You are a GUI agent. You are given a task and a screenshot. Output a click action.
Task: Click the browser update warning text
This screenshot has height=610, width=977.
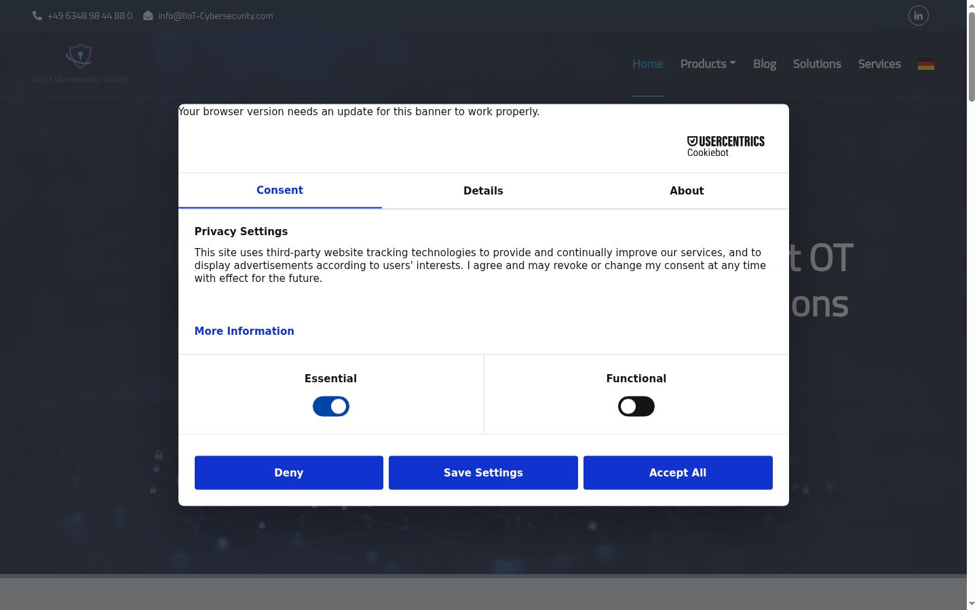point(359,112)
